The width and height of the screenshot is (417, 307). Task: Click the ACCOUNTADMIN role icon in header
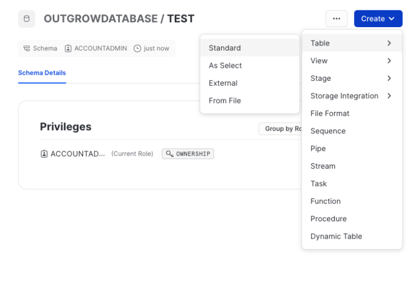click(68, 48)
